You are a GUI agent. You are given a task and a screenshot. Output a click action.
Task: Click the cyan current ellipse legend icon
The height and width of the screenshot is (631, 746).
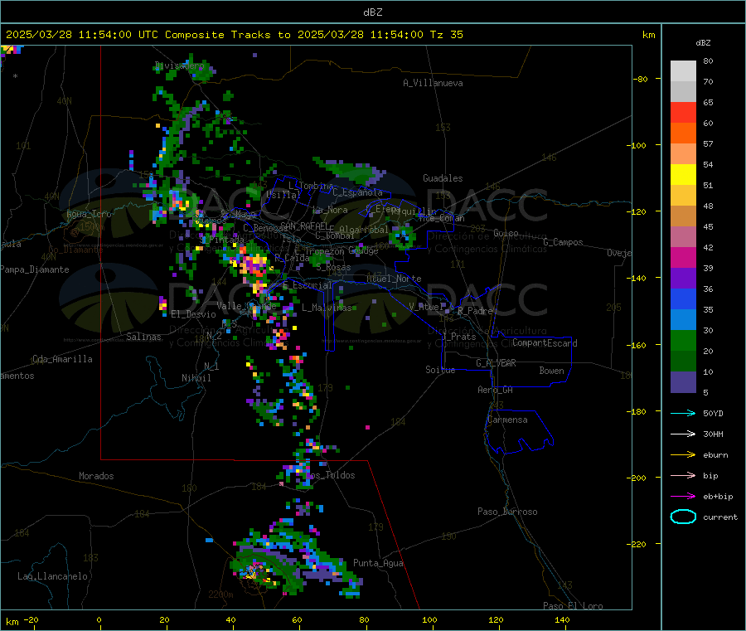pyautogui.click(x=683, y=517)
